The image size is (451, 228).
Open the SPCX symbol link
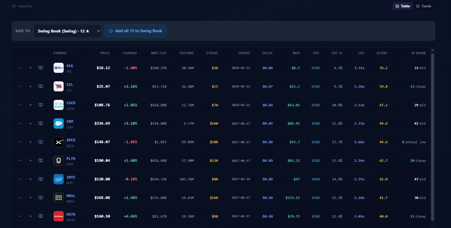coord(71,140)
